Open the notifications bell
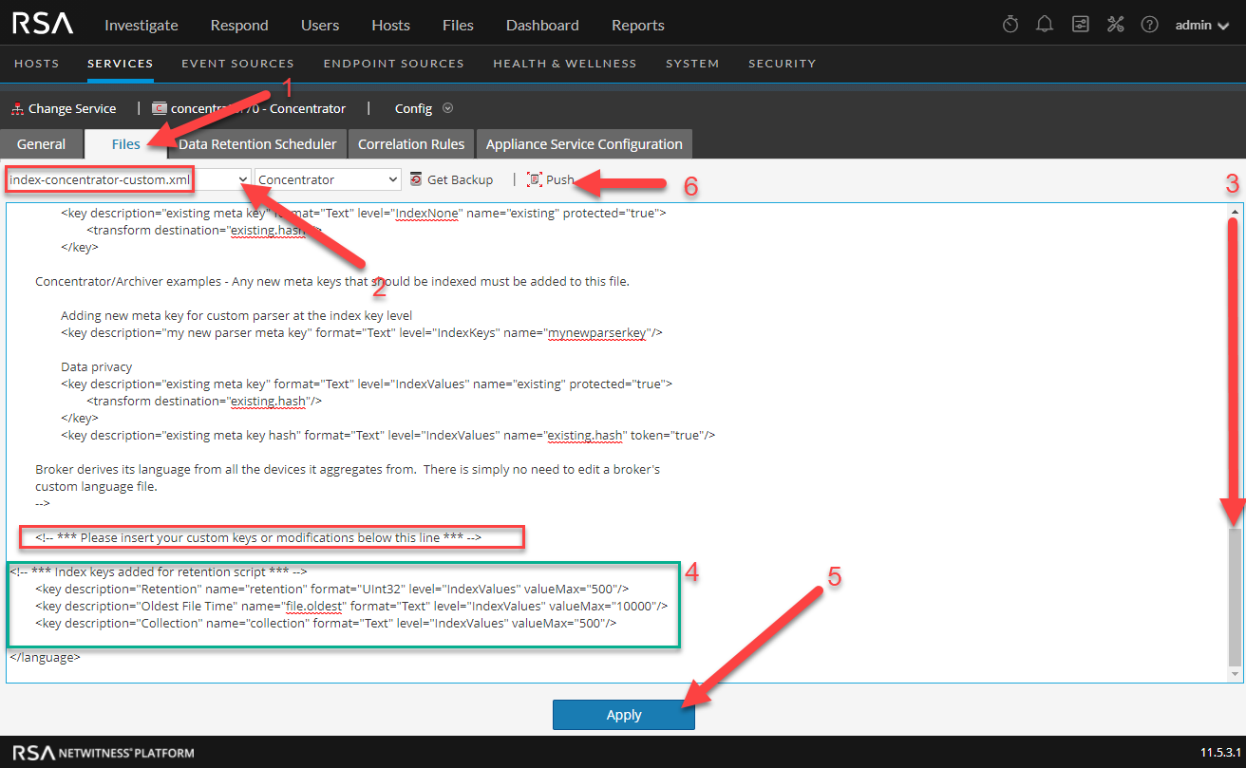1246x768 pixels. coord(1045,25)
